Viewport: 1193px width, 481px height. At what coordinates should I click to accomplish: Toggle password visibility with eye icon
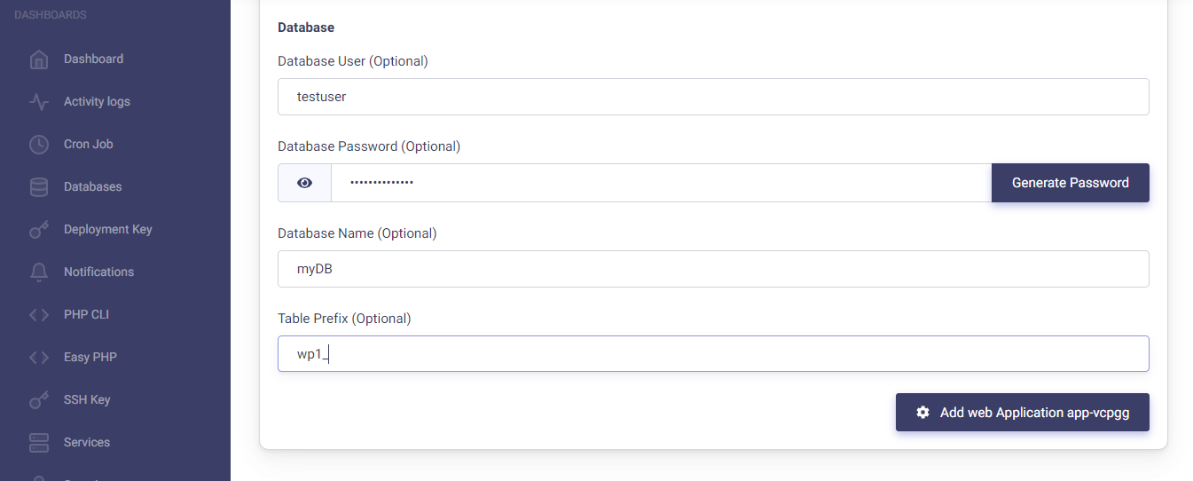pos(305,183)
